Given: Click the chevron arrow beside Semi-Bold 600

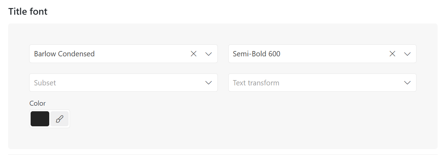Looking at the screenshot, I should point(407,54).
